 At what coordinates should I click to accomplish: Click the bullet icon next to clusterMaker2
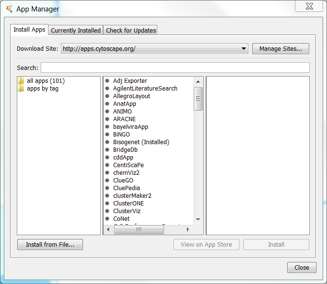[x=108, y=196]
